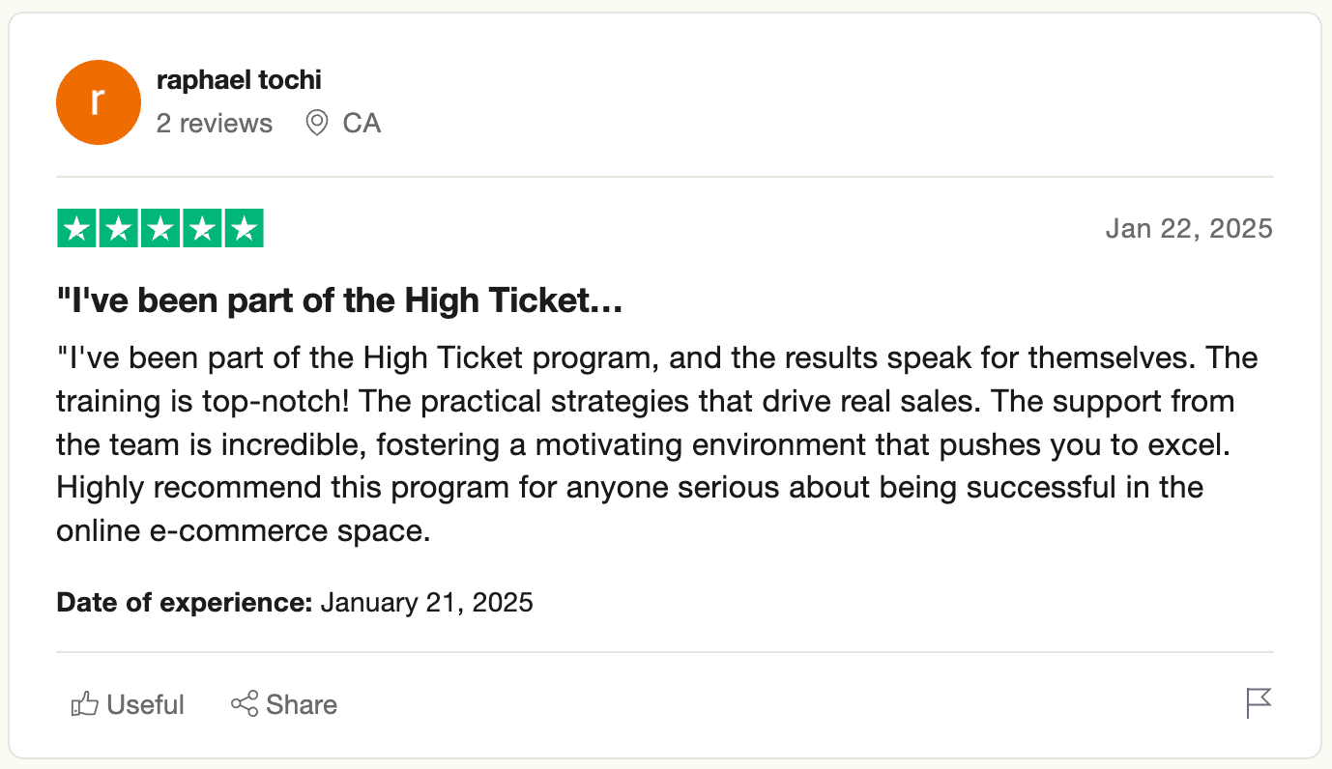Viewport: 1332px width, 769px height.
Task: Open reviewer name raphael tochi
Action: pyautogui.click(x=239, y=80)
